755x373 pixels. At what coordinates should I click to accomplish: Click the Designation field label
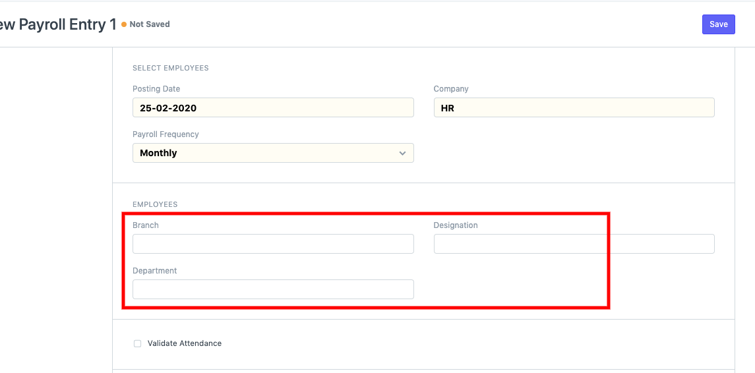[456, 225]
